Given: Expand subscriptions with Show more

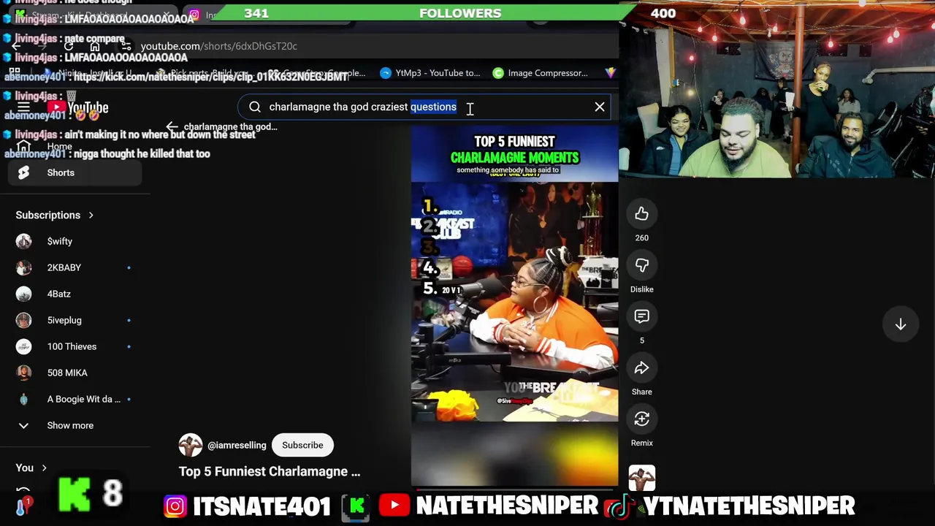Looking at the screenshot, I should point(71,425).
